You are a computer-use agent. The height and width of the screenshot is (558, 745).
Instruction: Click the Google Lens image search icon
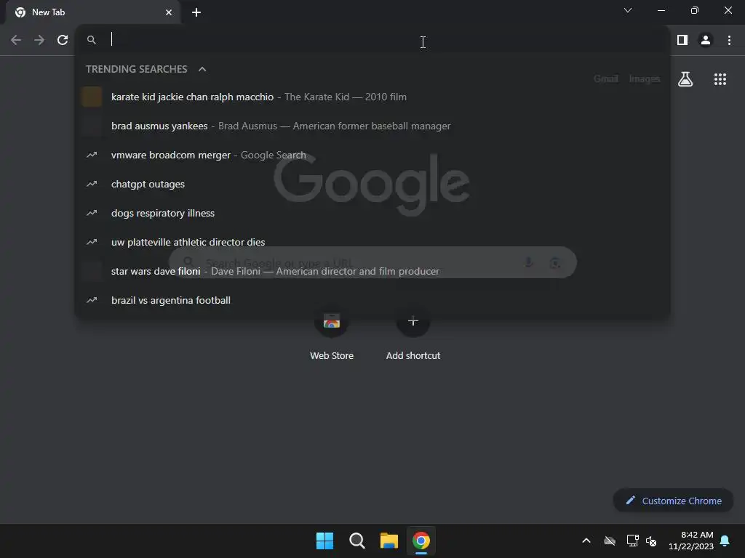coord(555,262)
